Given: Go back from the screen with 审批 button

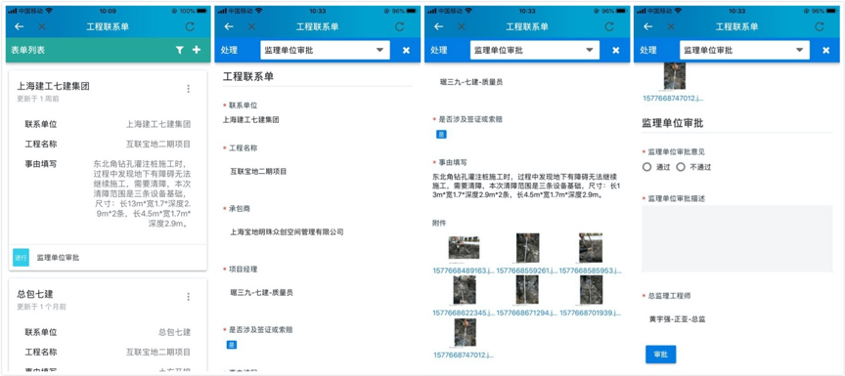Looking at the screenshot, I should tap(648, 27).
